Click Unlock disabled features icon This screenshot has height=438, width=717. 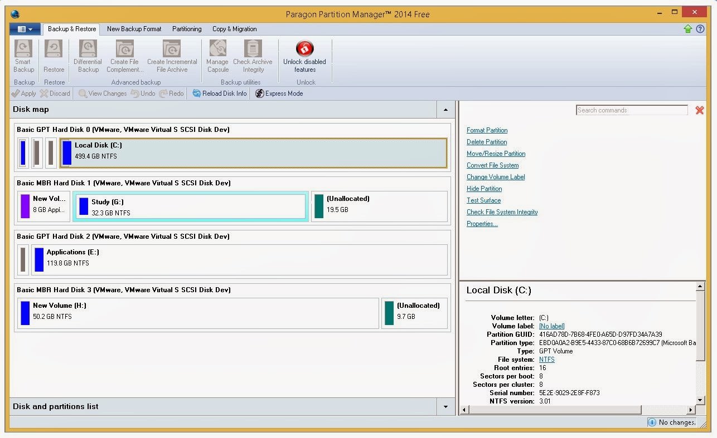[305, 48]
